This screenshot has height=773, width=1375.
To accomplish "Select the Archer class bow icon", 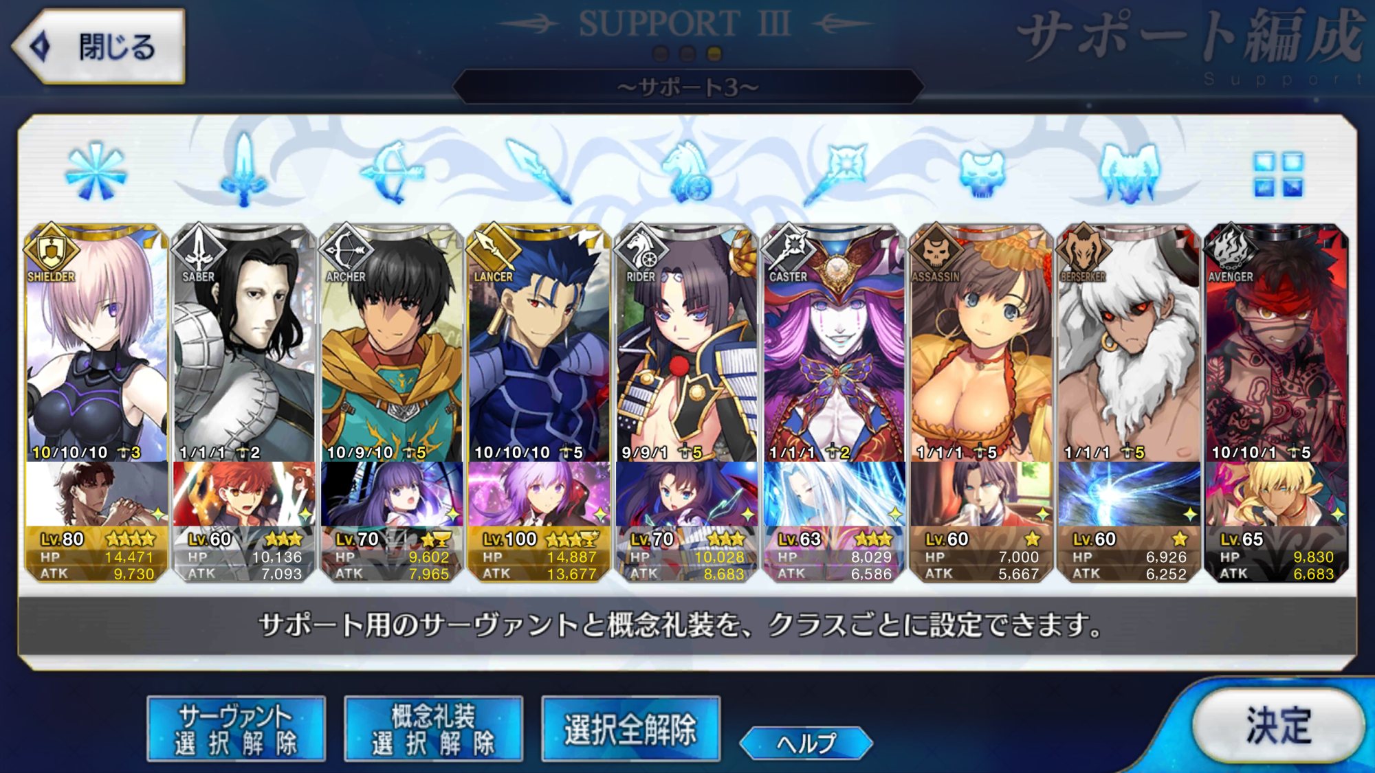I will coord(391,172).
